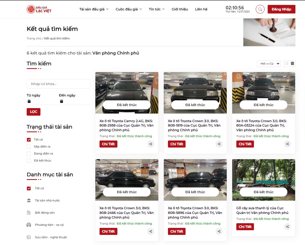This screenshot has width=305, height=245.
Task: Click the LỌC filter button
Action: click(33, 112)
